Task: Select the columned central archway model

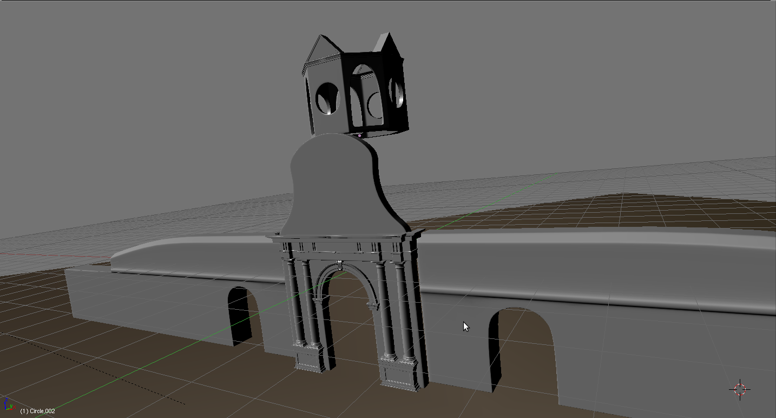Action: pyautogui.click(x=347, y=310)
